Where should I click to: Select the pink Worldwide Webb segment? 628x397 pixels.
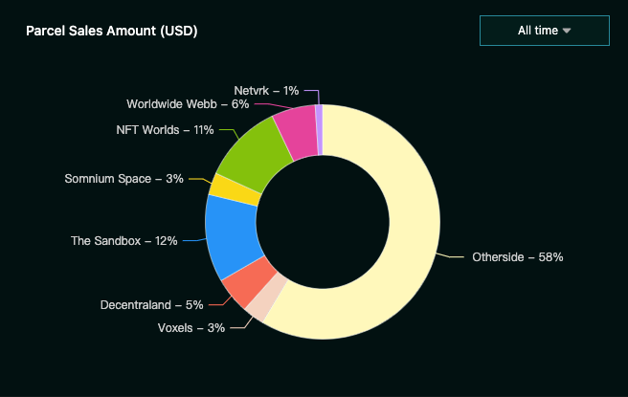coord(299,132)
